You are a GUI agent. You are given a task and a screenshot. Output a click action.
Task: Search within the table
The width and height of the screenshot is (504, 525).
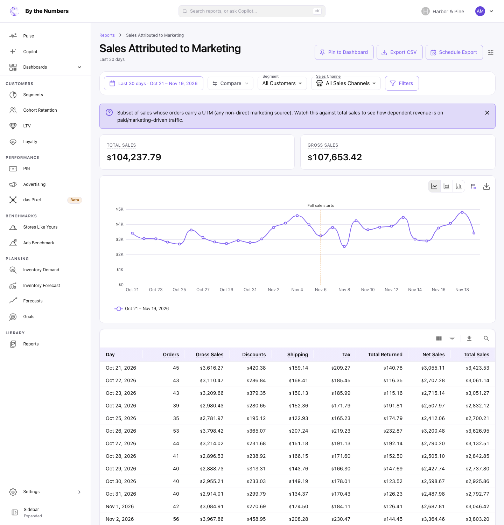tap(486, 338)
